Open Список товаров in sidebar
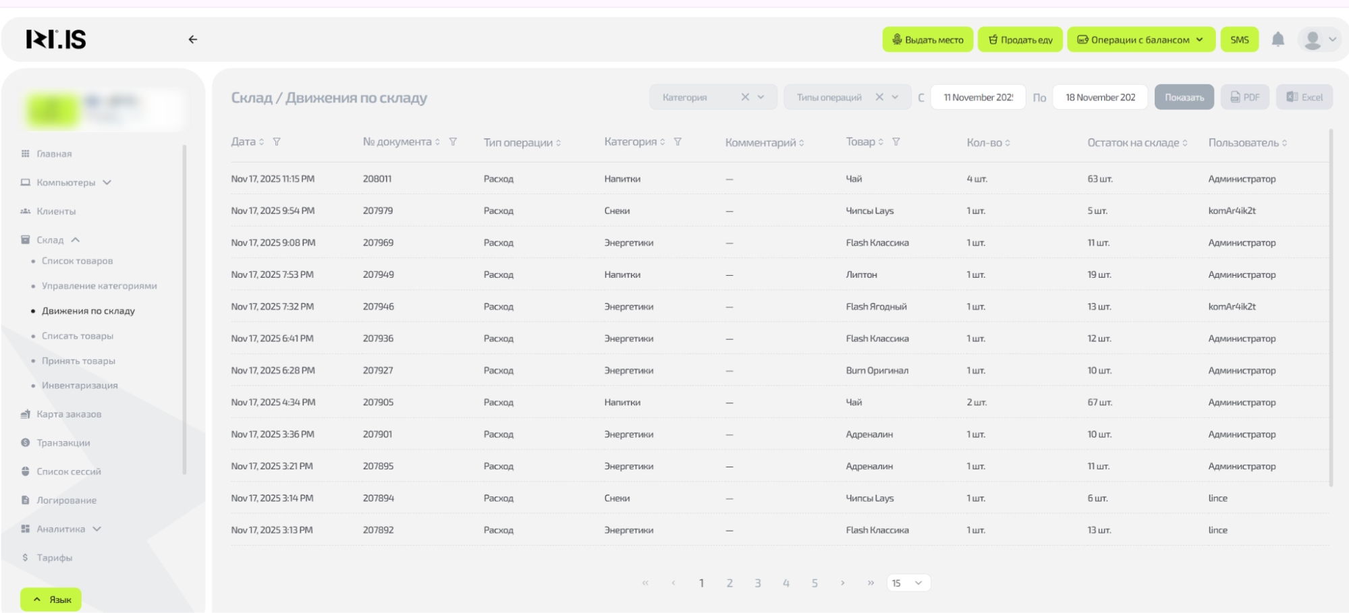1349x613 pixels. tap(77, 261)
